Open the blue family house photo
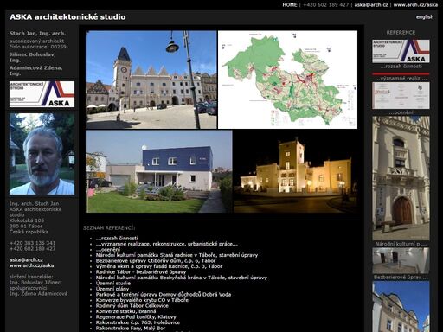Viewport: 443px width, 332px height. [x=159, y=171]
